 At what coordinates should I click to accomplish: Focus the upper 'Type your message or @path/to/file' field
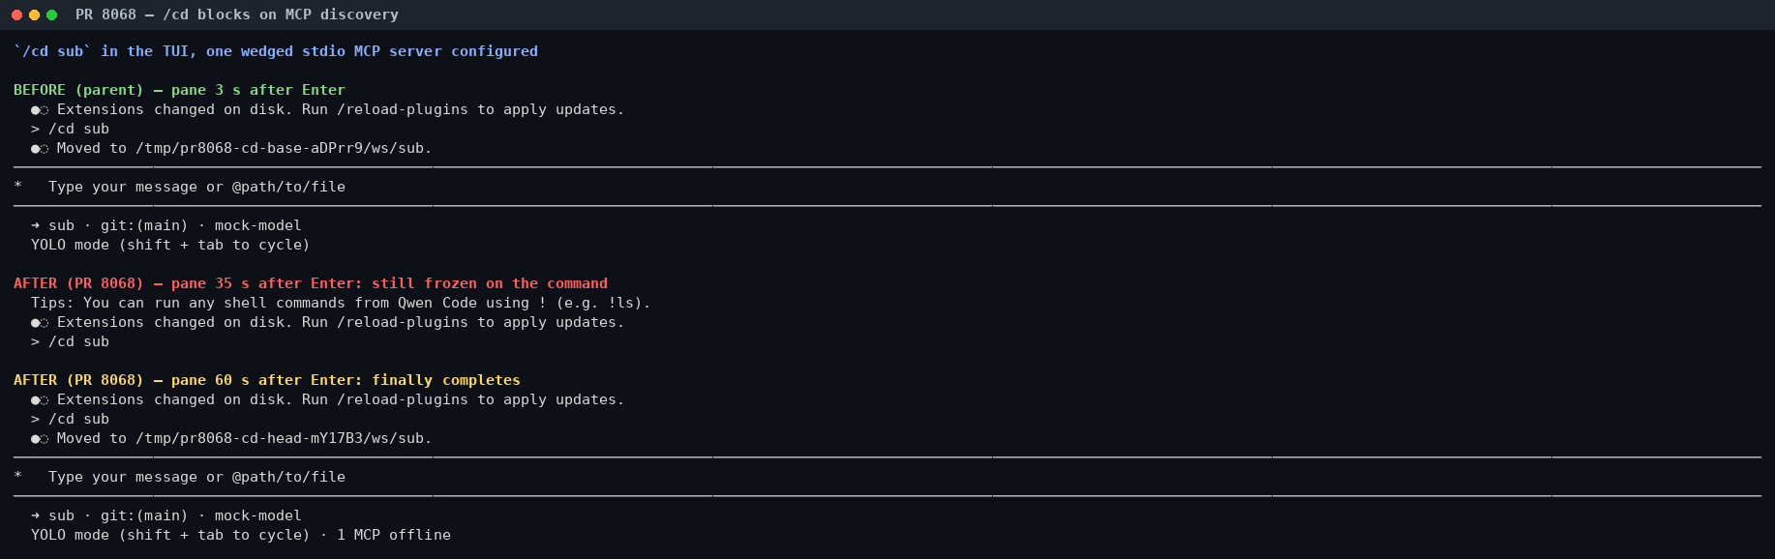tap(887, 187)
